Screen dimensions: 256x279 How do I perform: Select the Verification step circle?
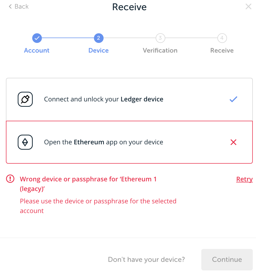coord(160,38)
